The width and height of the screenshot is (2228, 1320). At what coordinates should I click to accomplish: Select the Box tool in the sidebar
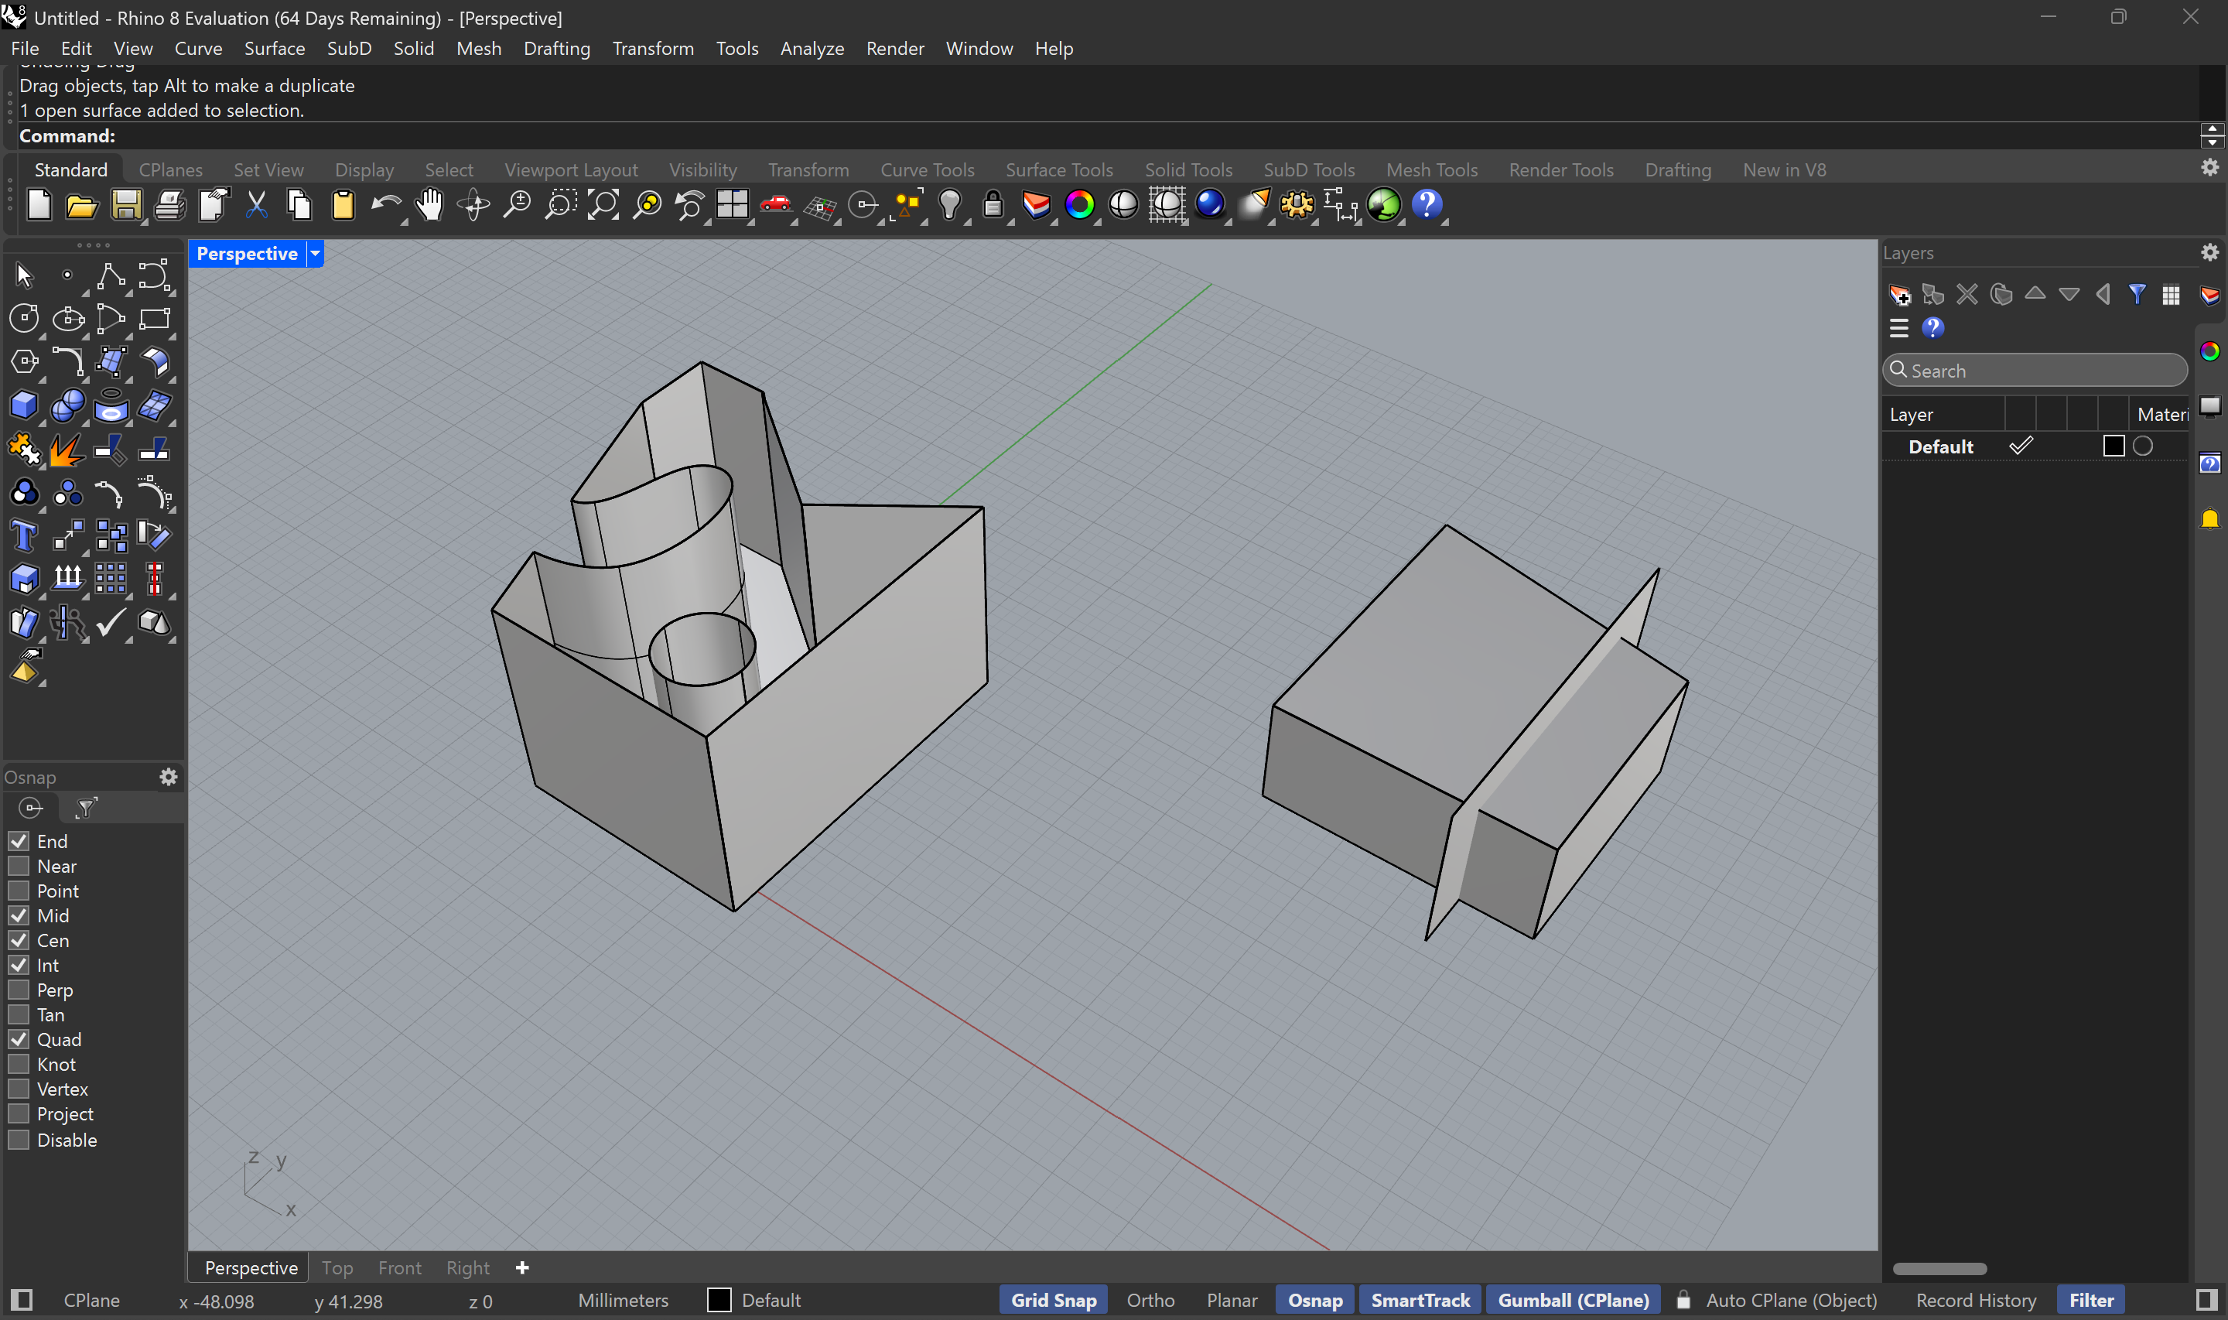click(24, 405)
